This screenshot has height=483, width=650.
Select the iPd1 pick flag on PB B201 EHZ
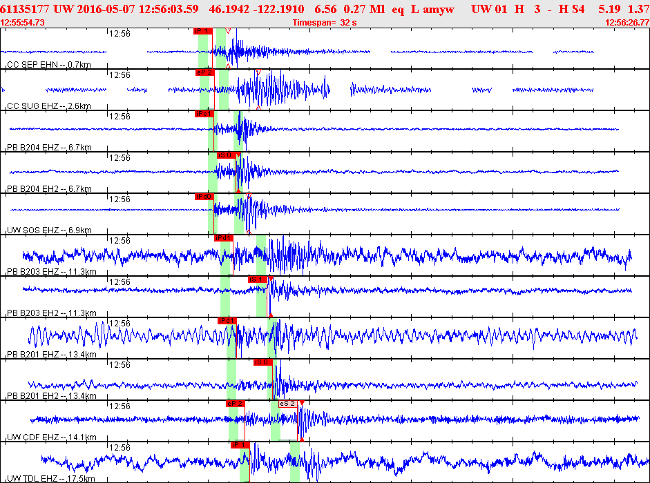(227, 321)
